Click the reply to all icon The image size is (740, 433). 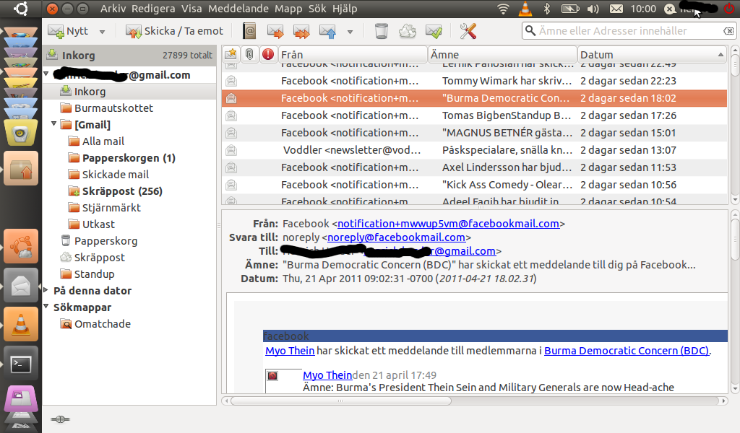(x=301, y=31)
